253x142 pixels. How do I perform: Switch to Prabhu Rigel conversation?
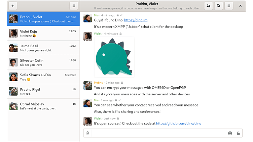43,91
